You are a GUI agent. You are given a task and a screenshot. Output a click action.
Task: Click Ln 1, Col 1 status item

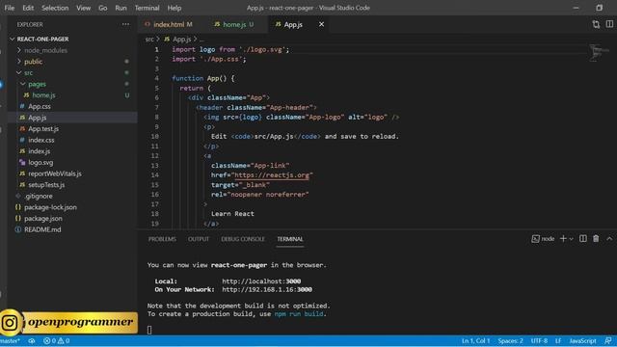[475, 341]
